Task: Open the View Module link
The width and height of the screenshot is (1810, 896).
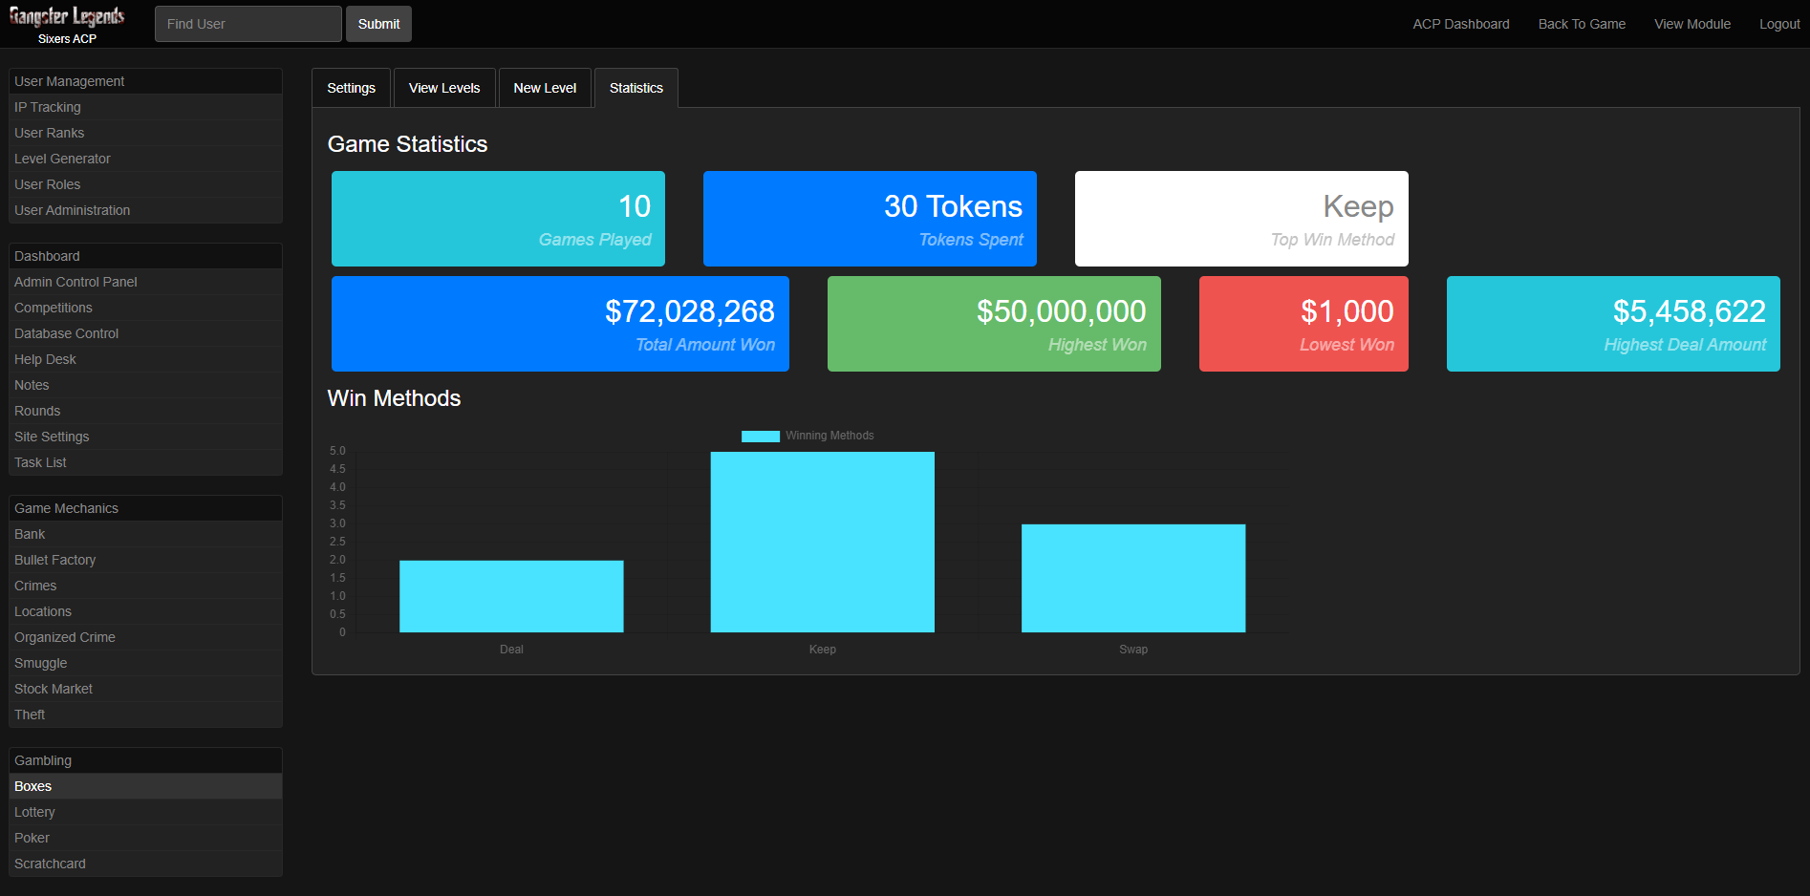Action: (1691, 24)
